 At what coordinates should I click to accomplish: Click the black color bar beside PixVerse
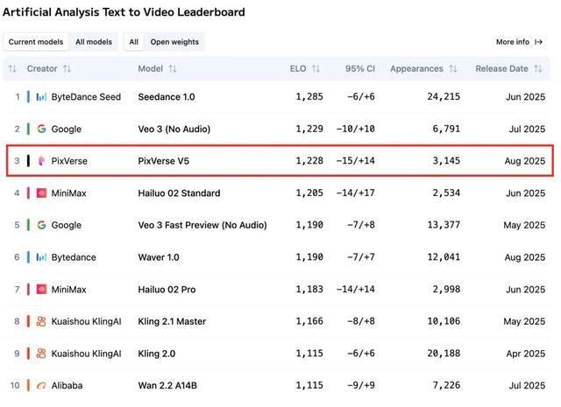[x=29, y=161]
